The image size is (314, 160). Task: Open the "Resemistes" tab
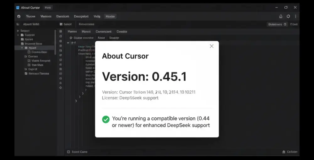87,24
